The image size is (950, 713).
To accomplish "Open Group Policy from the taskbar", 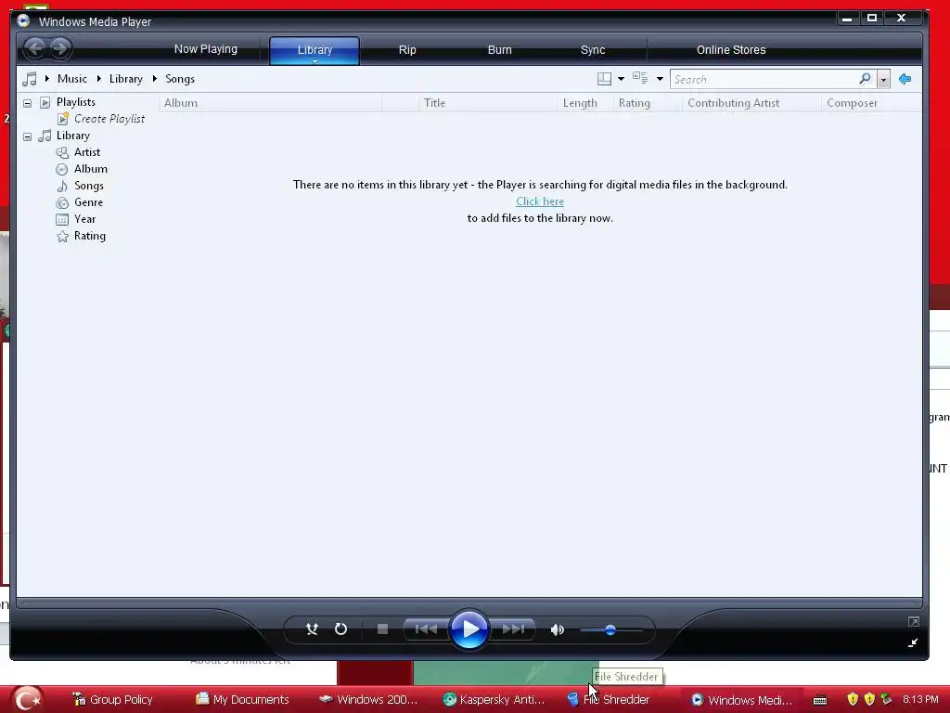I will tap(113, 700).
